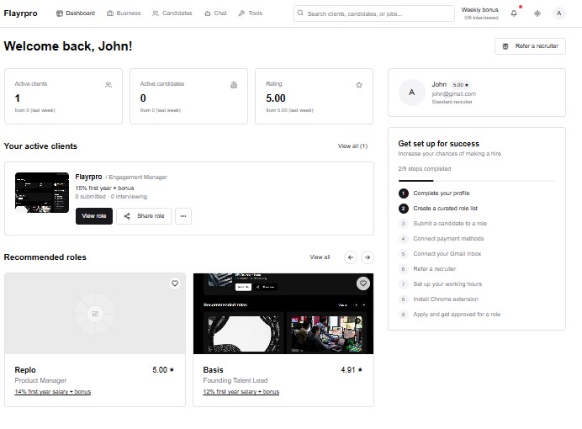Click step 2 circle Create curated role list
Image resolution: width=582 pixels, height=429 pixels.
click(x=404, y=209)
